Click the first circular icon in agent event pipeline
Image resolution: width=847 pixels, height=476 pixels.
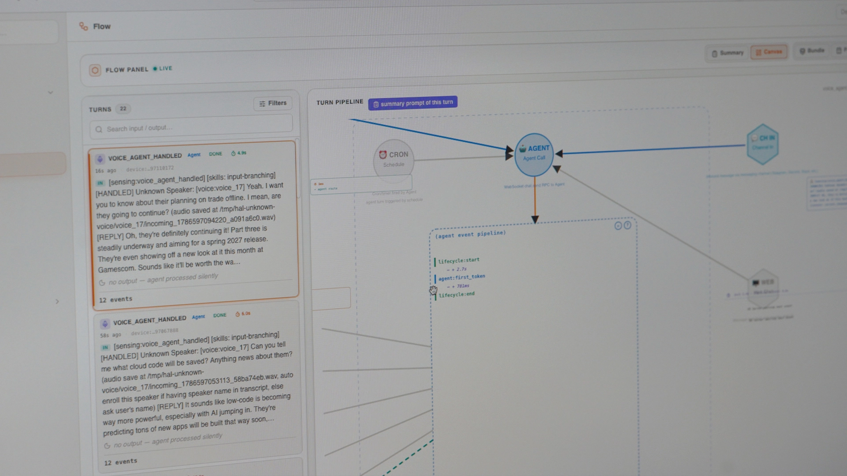click(x=618, y=226)
